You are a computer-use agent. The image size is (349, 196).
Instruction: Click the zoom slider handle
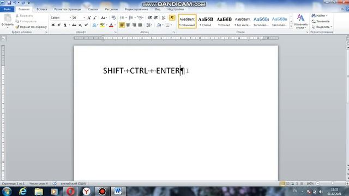[x=333, y=183]
